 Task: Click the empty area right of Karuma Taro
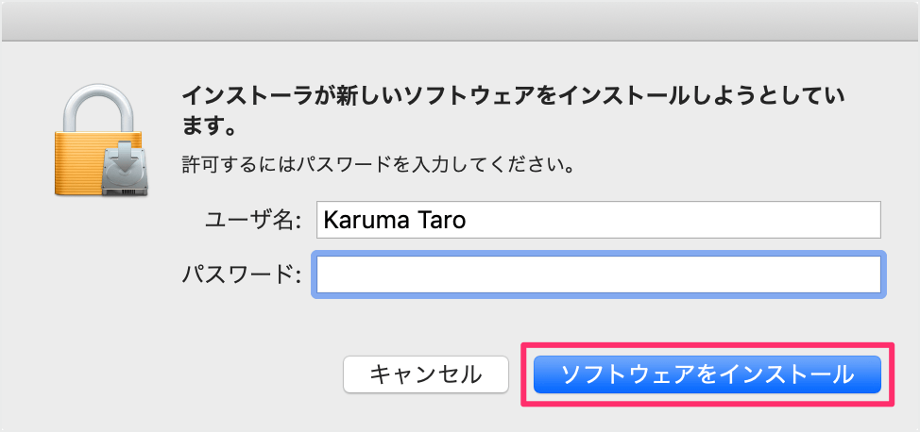pos(674,220)
